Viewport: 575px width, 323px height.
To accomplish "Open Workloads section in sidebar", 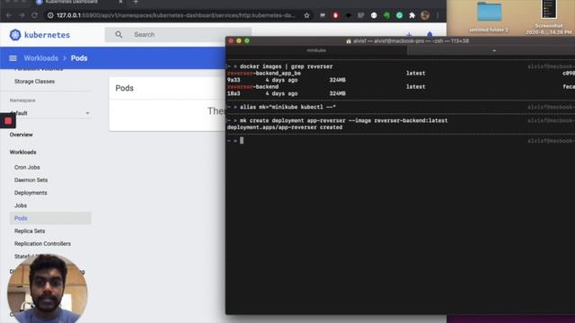I will pos(22,152).
